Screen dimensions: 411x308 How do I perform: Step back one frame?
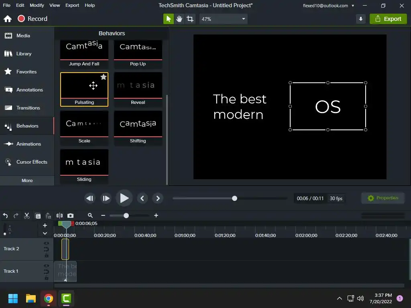point(90,199)
